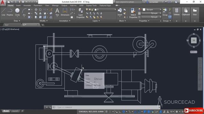Screen dimensions: 204x114
Task: Open the object color ByLayer swatch dropdown
Action: (151, 9)
